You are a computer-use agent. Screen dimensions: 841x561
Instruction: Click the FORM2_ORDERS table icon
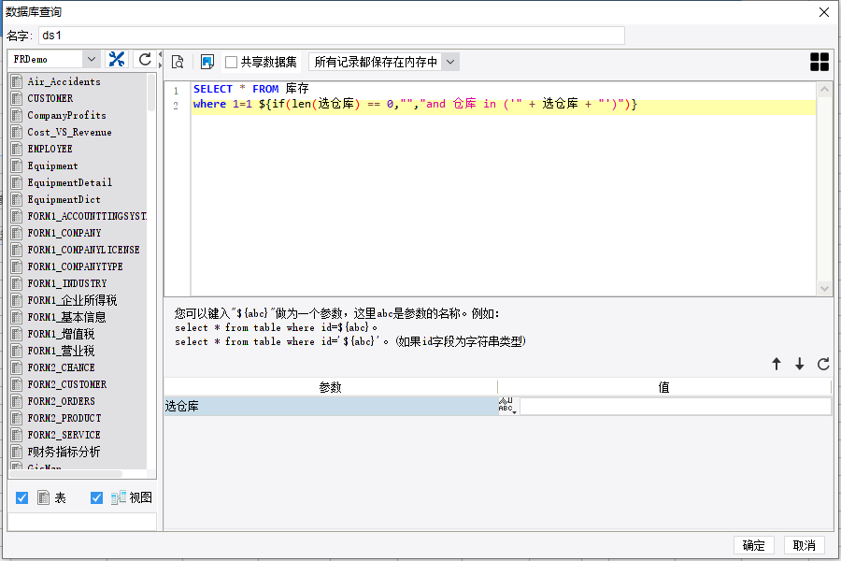point(17,401)
